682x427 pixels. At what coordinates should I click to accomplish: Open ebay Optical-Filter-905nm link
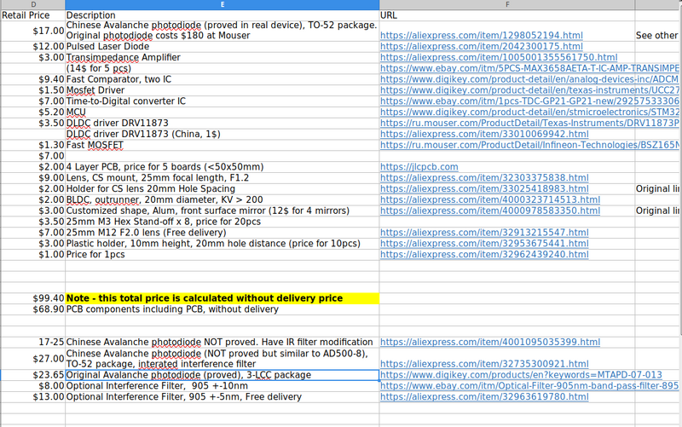point(529,386)
